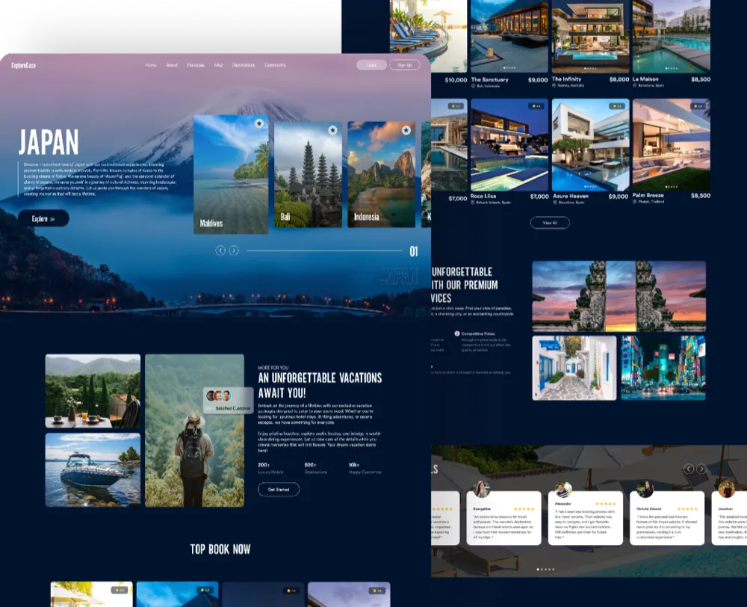The image size is (747, 607).
Task: Open the neon city night photo
Action: pyautogui.click(x=663, y=368)
